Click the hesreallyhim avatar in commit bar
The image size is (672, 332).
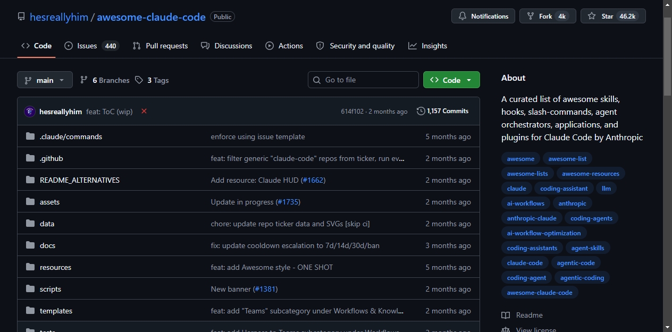coord(30,112)
